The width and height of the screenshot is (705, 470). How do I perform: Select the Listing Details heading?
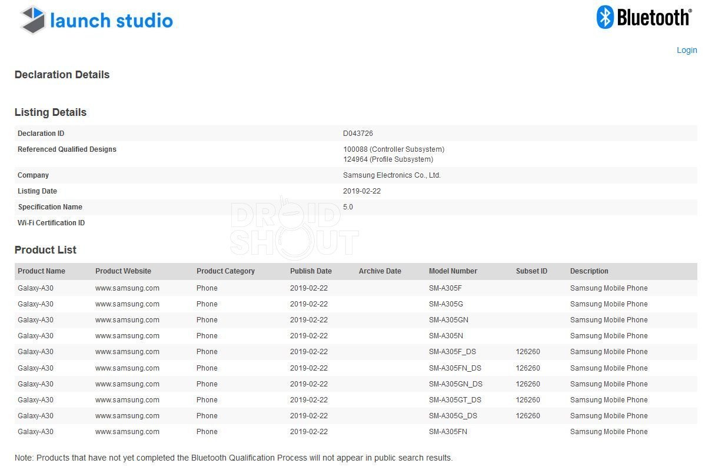coord(51,112)
